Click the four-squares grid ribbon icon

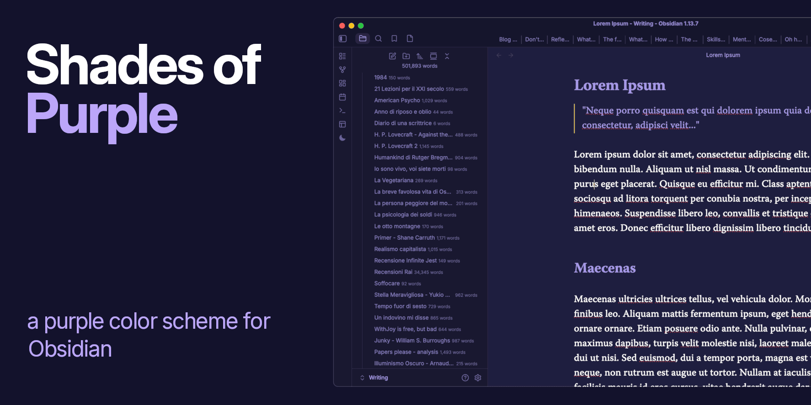click(342, 84)
